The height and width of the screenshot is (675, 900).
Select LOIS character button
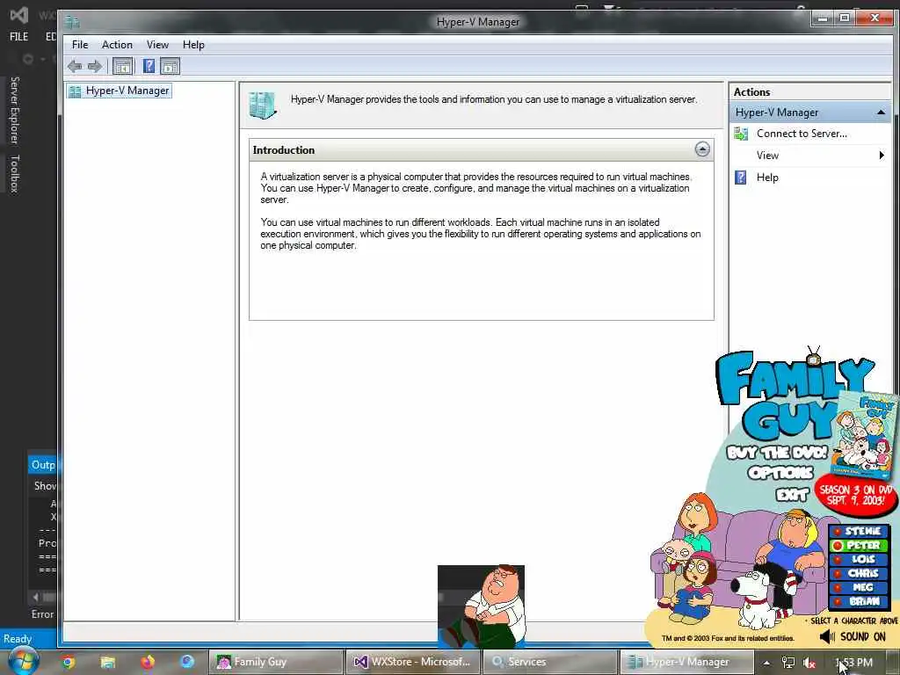click(x=858, y=559)
